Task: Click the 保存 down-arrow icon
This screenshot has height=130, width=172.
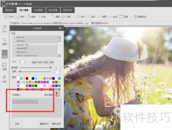Action: (x=17, y=17)
